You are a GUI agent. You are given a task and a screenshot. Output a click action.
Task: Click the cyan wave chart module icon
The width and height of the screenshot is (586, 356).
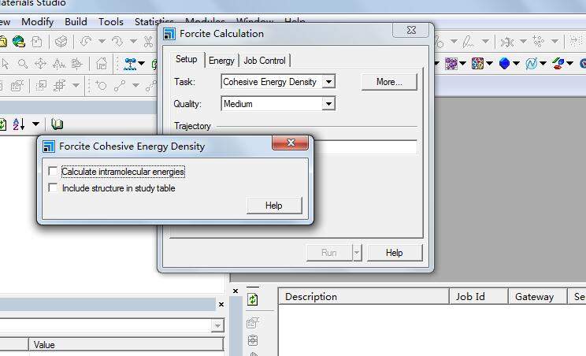pos(531,64)
